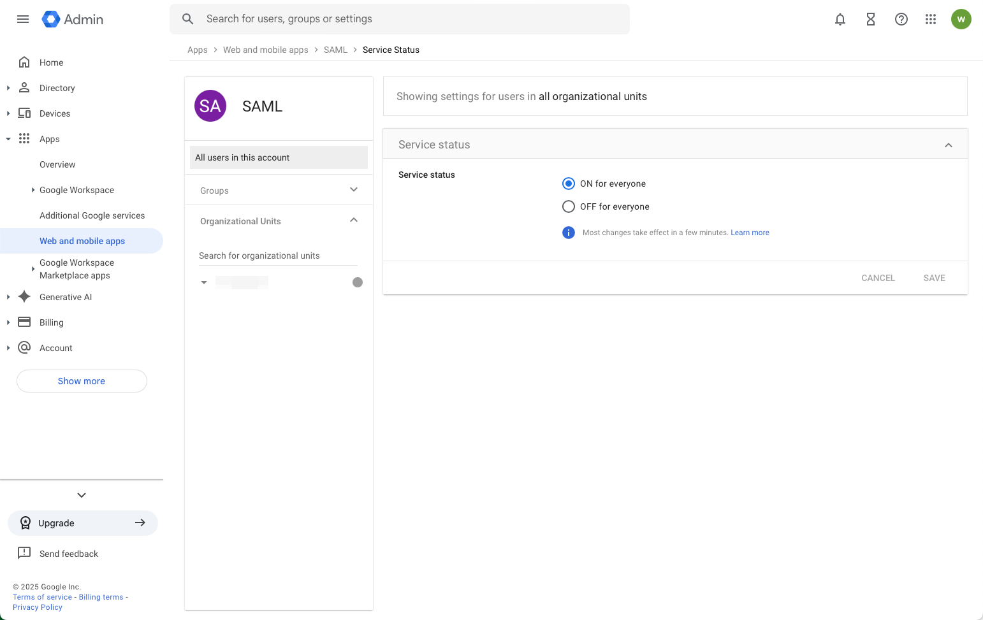Expand the Groups section
Screen dimensions: 983x620
point(354,189)
